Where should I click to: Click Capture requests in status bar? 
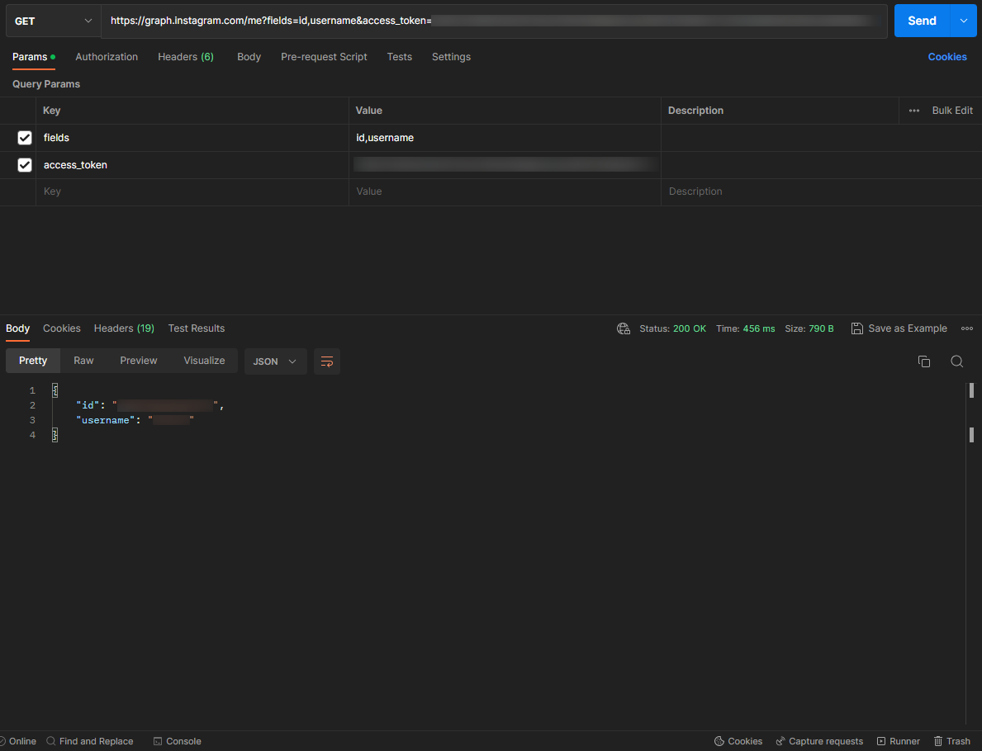pyautogui.click(x=819, y=741)
